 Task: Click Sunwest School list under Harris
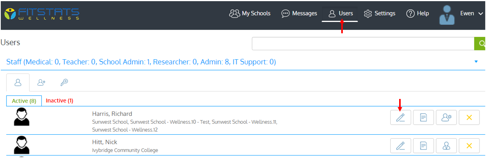(x=185, y=126)
